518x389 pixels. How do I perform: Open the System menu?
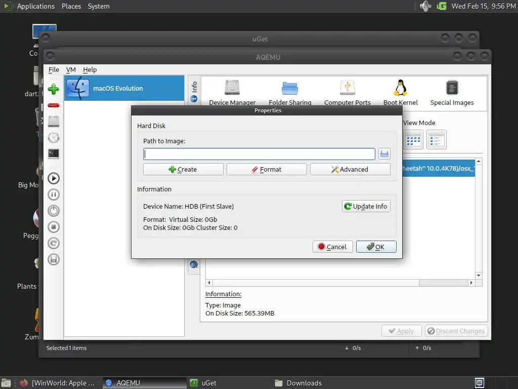coord(99,6)
